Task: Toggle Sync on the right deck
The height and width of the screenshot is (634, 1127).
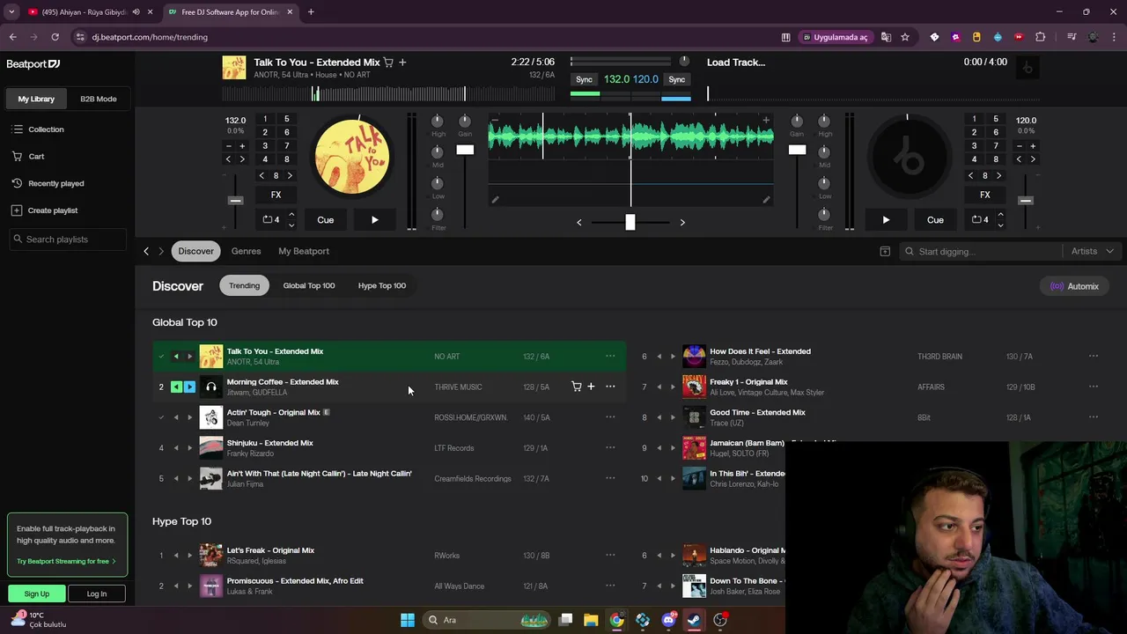Action: tap(676, 79)
